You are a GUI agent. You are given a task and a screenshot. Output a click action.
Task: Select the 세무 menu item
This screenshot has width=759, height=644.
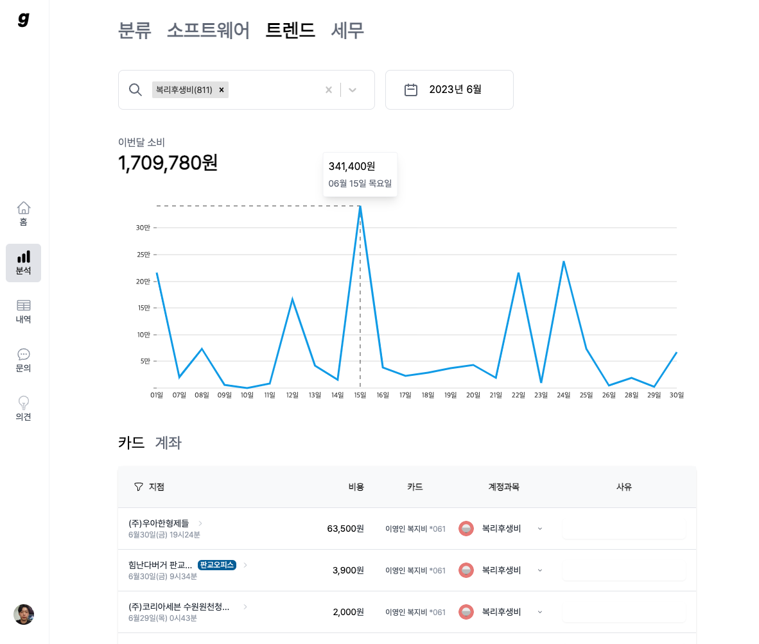coord(347,30)
